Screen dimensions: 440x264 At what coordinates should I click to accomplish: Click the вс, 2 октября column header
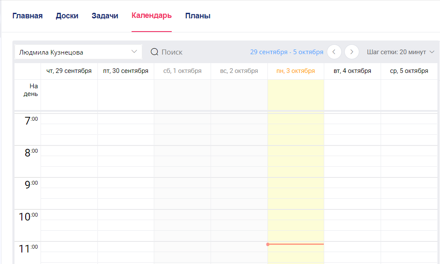(x=239, y=71)
